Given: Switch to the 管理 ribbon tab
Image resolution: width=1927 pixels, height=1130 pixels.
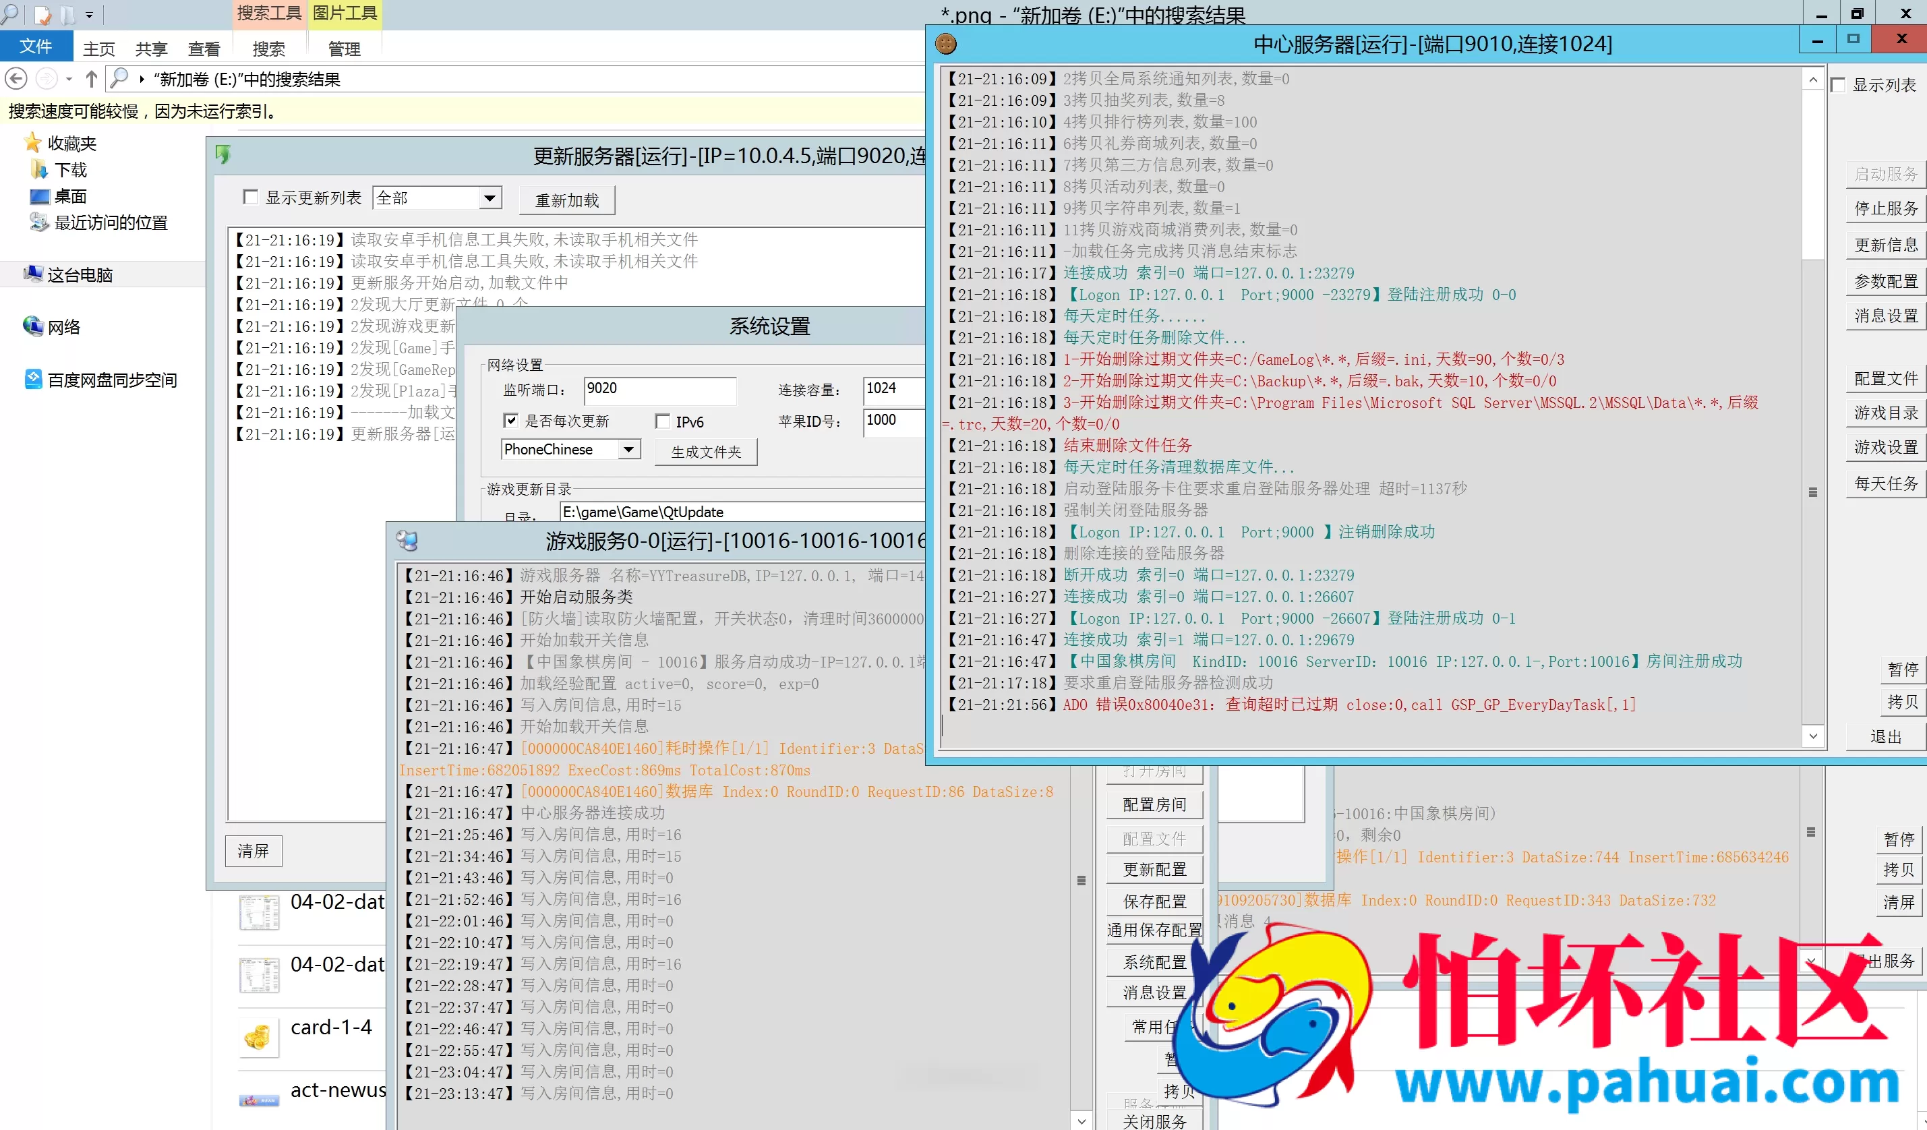Looking at the screenshot, I should (x=343, y=49).
